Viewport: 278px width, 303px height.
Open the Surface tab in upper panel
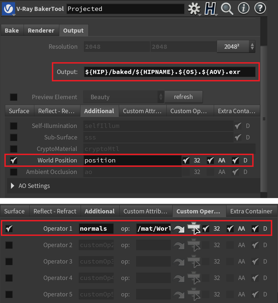pyautogui.click(x=19, y=111)
